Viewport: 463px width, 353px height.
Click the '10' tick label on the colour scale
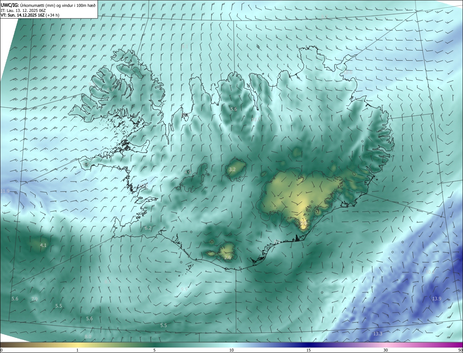231,350
